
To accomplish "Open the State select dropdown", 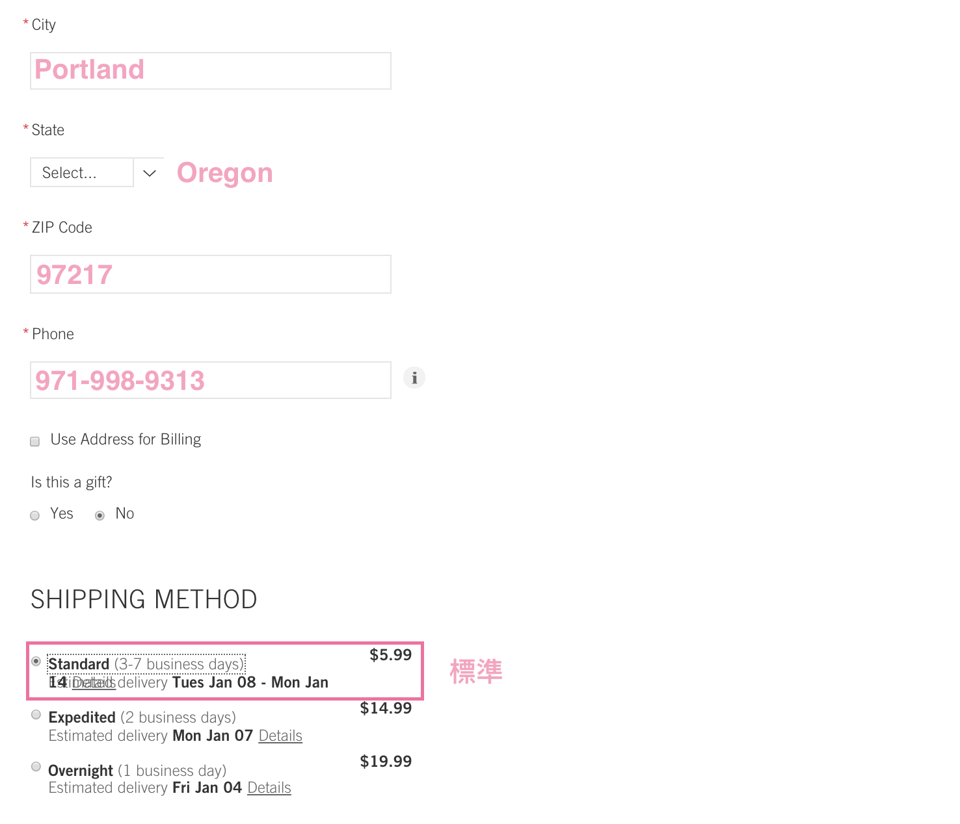I will click(82, 173).
